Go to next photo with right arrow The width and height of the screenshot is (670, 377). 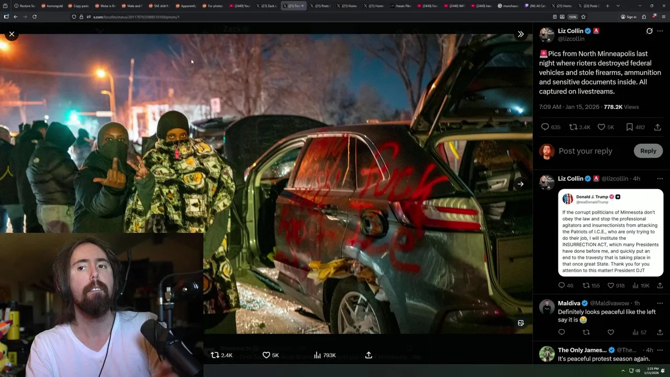coord(520,184)
